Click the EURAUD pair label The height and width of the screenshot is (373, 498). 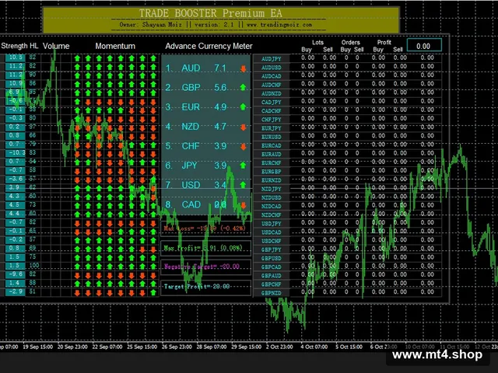click(272, 154)
